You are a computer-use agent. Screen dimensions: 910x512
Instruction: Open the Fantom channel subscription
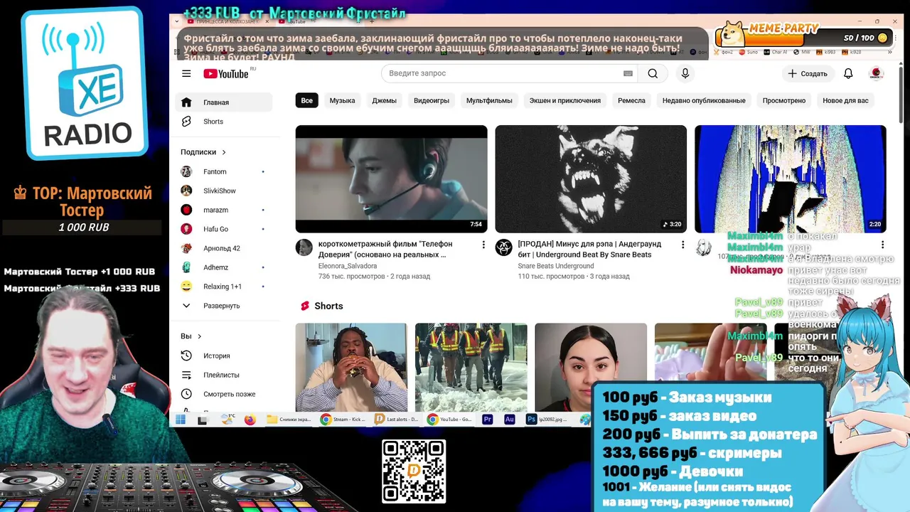pyautogui.click(x=223, y=171)
